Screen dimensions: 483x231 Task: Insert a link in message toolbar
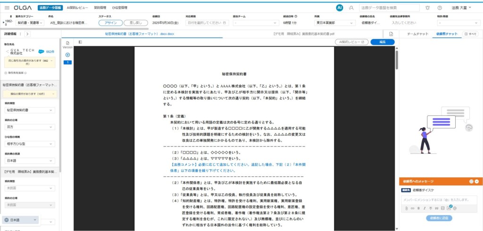[x=412, y=208]
